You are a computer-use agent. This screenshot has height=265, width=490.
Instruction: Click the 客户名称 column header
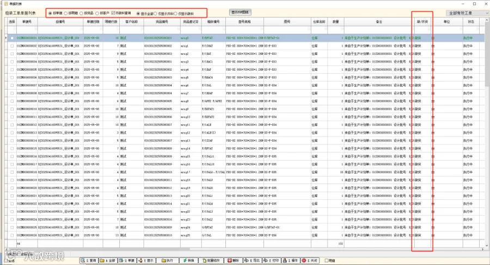(x=131, y=22)
